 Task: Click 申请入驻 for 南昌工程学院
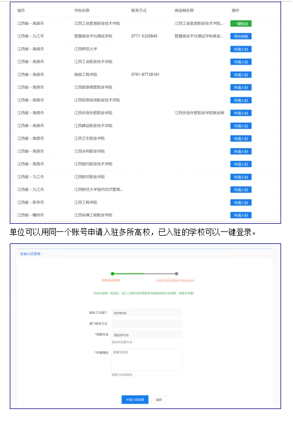[240, 75]
